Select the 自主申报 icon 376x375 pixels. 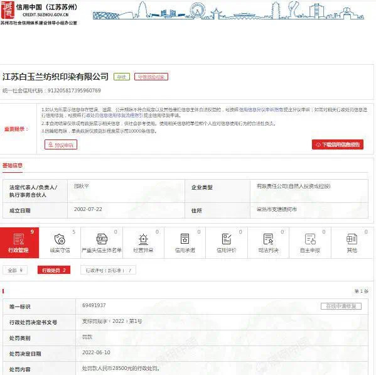(310, 239)
